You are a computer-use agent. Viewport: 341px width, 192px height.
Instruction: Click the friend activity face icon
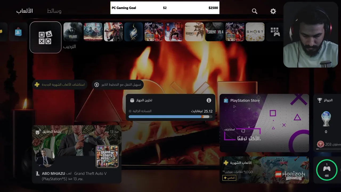click(38, 132)
